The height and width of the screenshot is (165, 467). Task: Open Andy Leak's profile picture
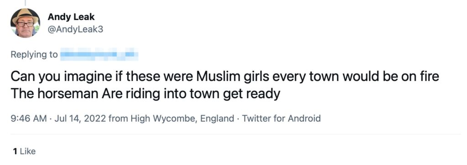point(25,23)
